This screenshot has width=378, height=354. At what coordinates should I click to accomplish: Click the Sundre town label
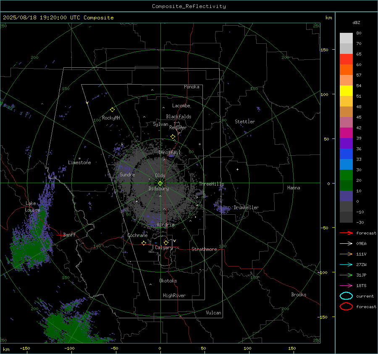click(127, 174)
